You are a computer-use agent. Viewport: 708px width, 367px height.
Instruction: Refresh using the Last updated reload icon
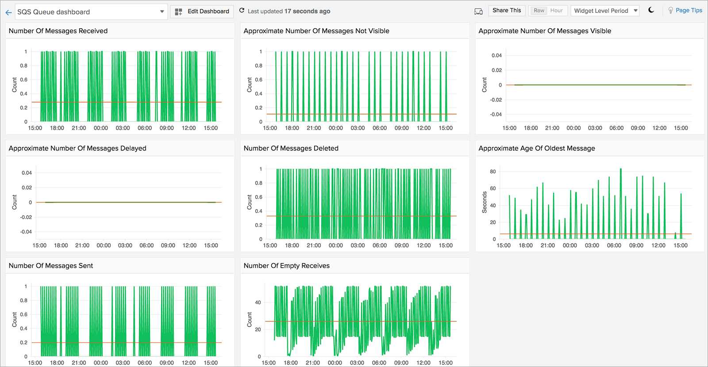pyautogui.click(x=242, y=10)
